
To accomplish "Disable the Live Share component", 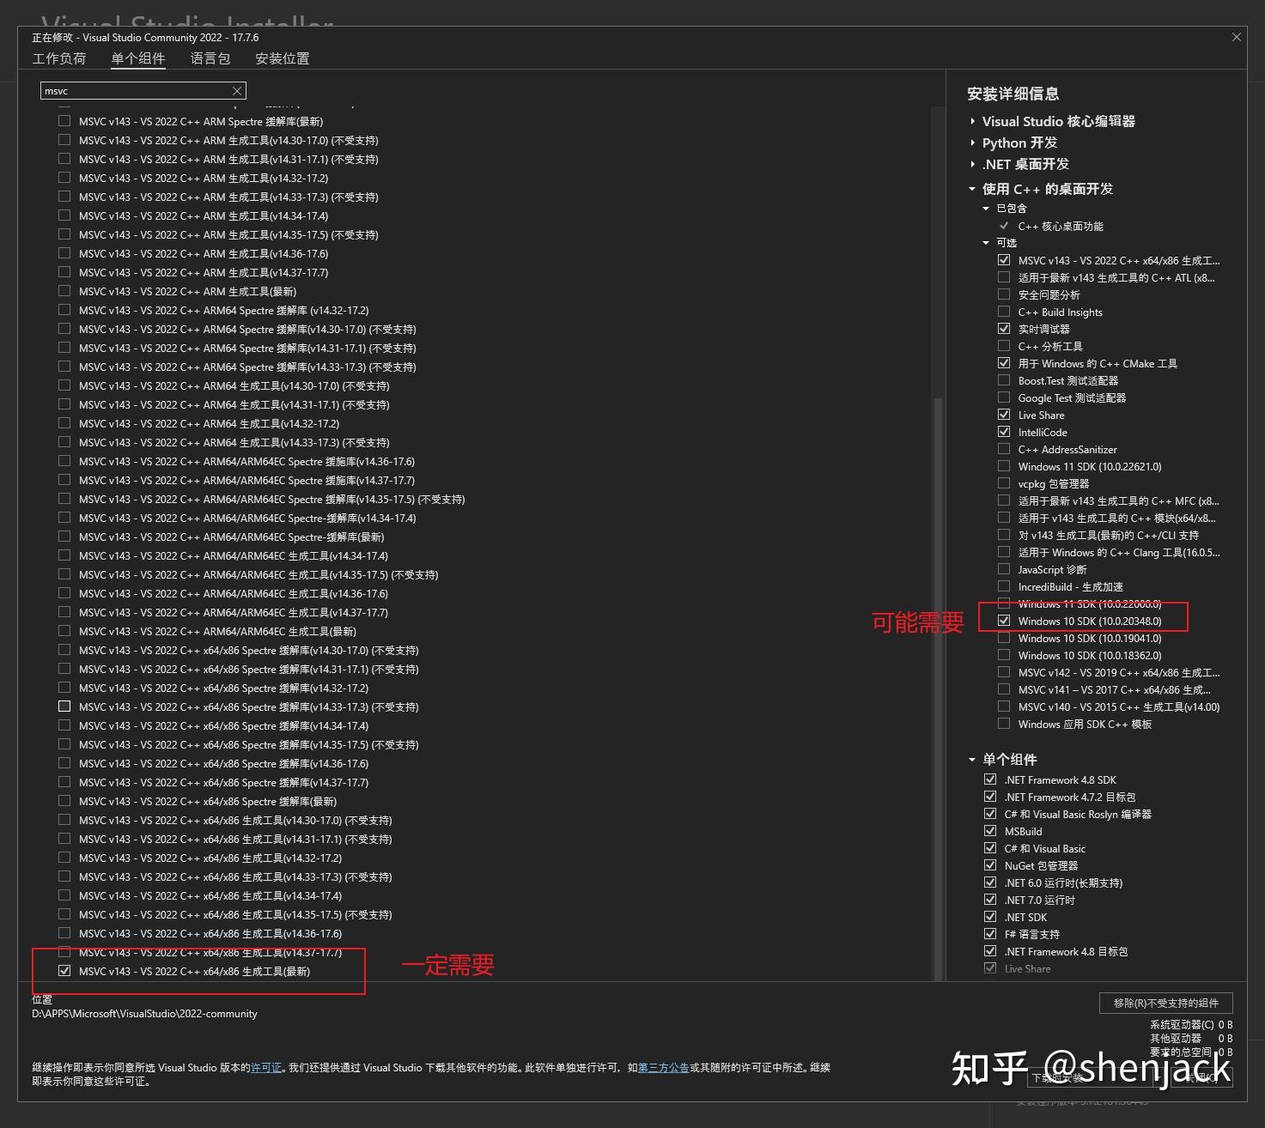I will point(1004,415).
